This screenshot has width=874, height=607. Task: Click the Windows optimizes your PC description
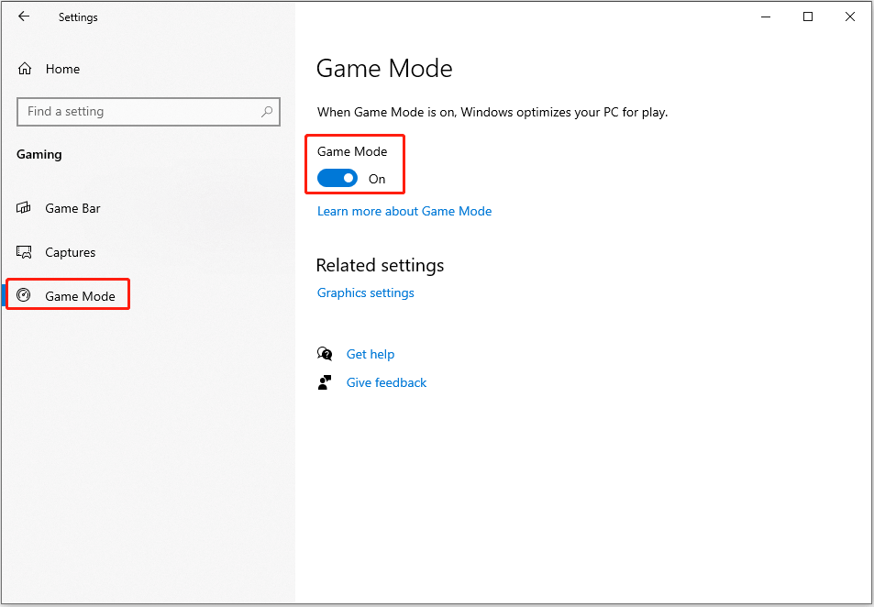[492, 113]
